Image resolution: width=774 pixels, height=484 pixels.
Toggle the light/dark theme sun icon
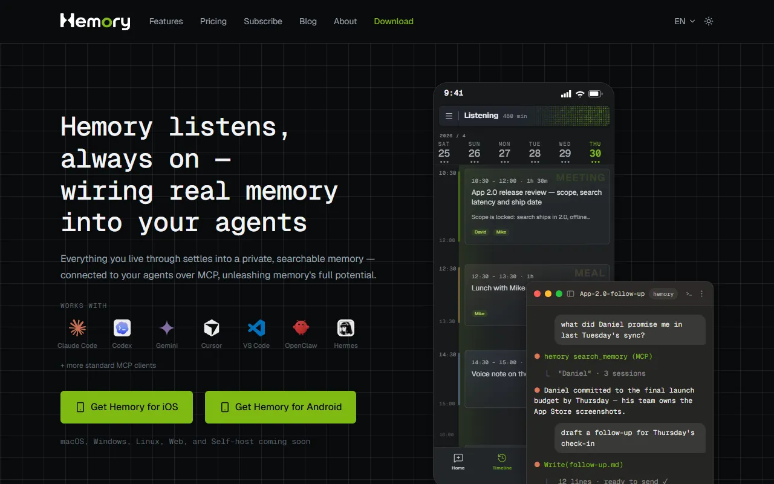tap(709, 21)
